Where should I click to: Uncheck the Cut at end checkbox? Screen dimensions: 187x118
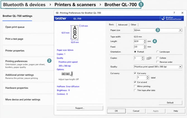[135, 82]
